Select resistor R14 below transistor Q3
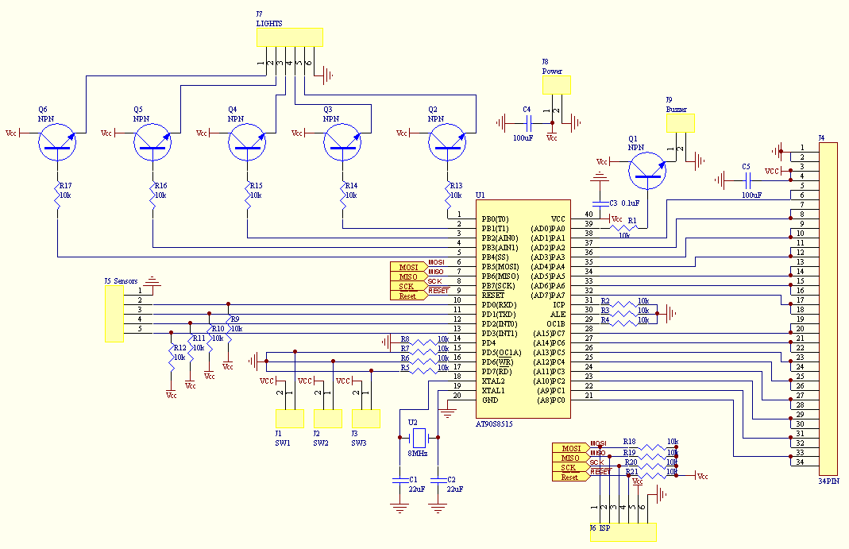 click(x=343, y=195)
